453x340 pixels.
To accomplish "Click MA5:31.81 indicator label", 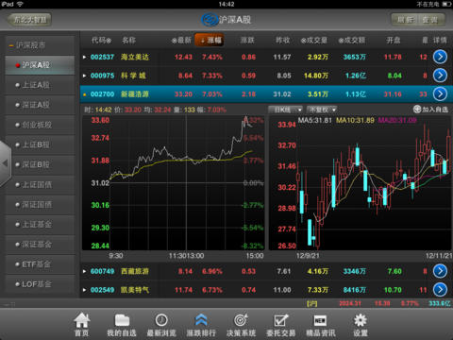I will pyautogui.click(x=315, y=120).
